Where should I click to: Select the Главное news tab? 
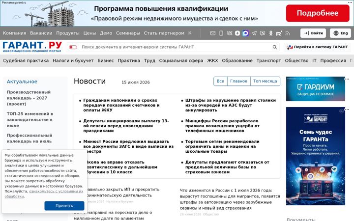pyautogui.click(x=238, y=81)
